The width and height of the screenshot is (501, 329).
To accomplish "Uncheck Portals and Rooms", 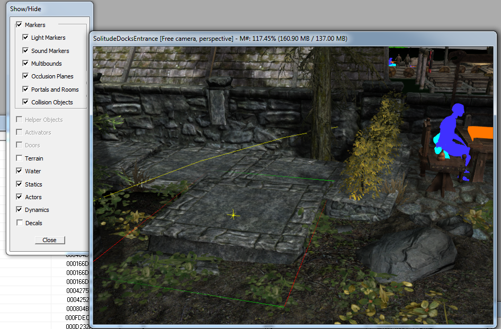I will 25,89.
